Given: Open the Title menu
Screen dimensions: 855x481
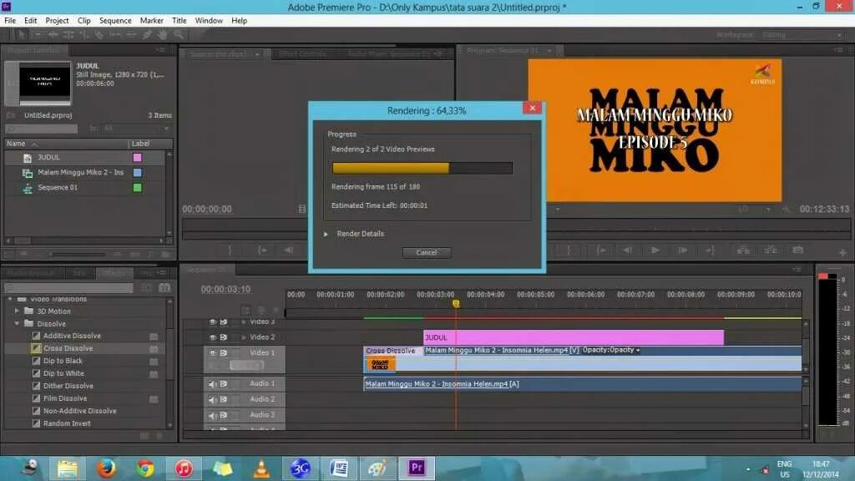Looking at the screenshot, I should point(179,21).
